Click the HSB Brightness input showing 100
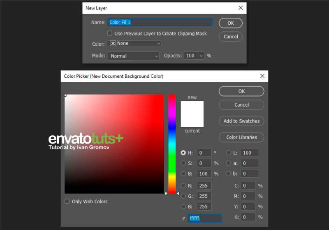Viewport: 329px width, 230px height. [204, 174]
